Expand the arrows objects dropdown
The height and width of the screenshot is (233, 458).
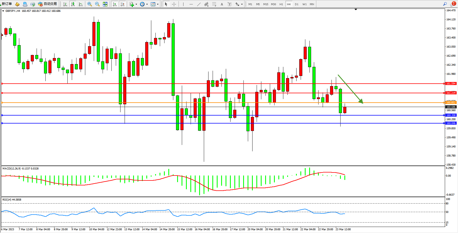tap(242, 4)
